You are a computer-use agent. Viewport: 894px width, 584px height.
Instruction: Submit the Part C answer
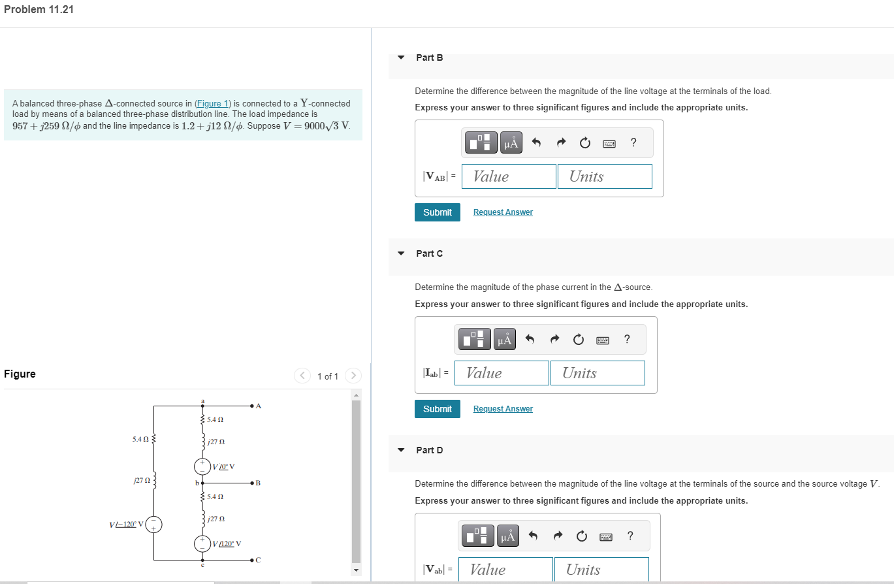[x=437, y=408]
